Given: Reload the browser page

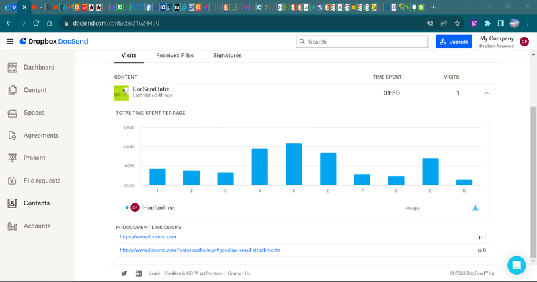Looking at the screenshot, I should pyautogui.click(x=36, y=23).
